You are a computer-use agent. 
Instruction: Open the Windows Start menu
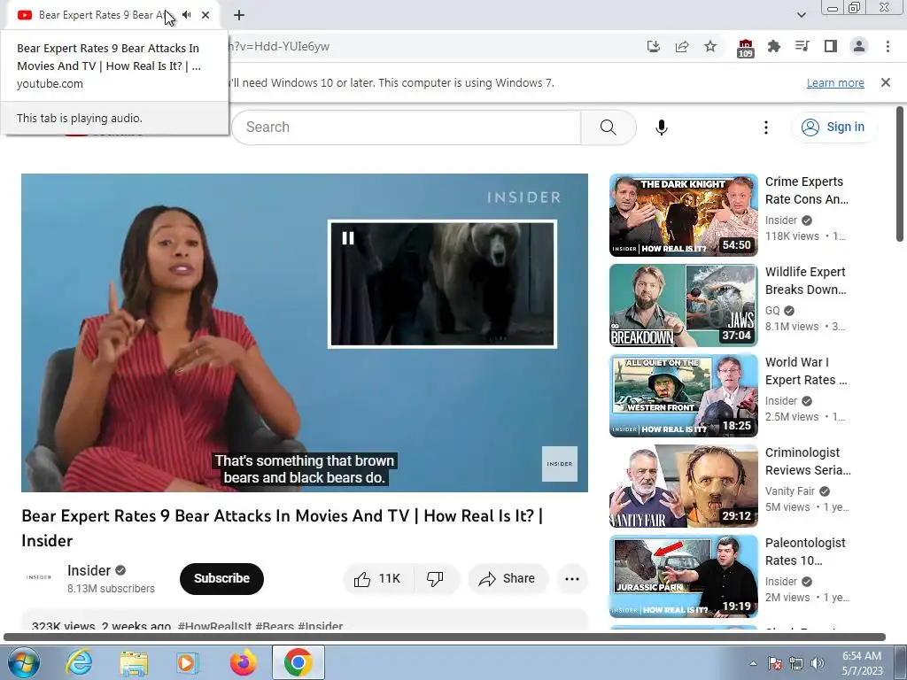pos(22,662)
